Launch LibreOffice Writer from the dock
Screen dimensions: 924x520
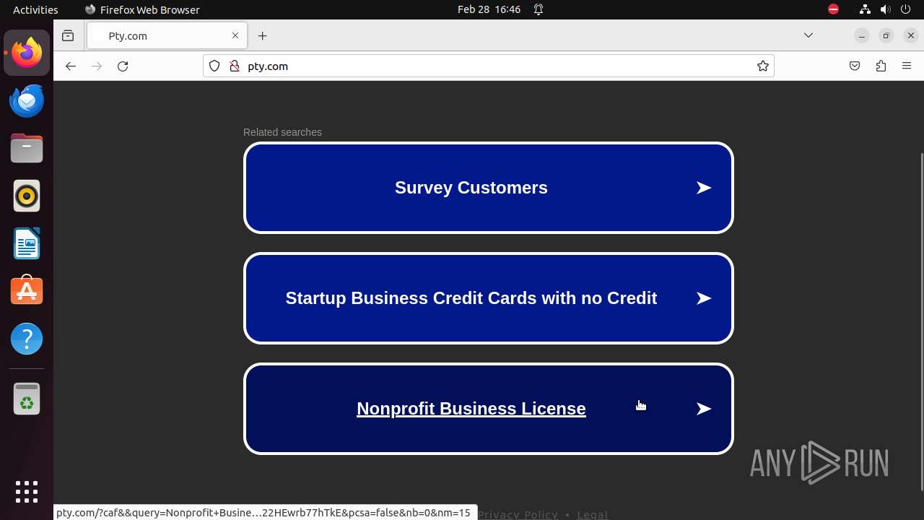click(x=27, y=243)
